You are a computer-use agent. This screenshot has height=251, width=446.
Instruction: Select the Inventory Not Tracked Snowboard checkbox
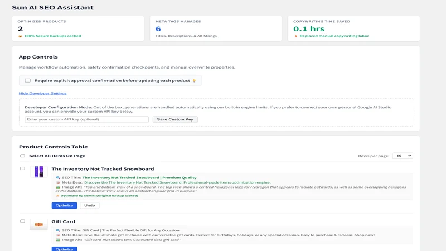coord(22,168)
